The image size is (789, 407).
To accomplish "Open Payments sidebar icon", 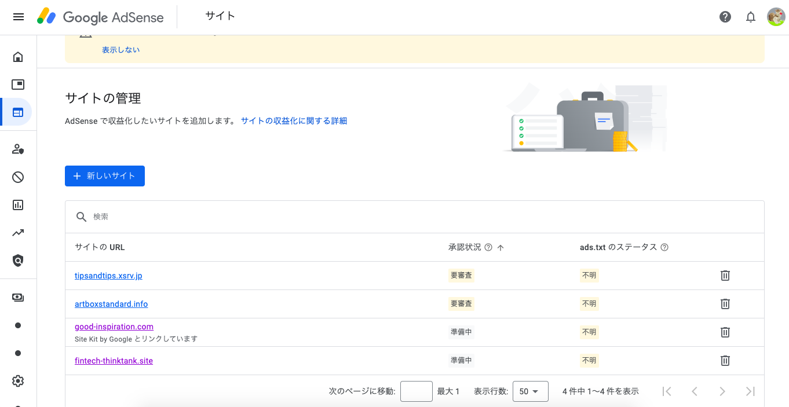I will [18, 298].
